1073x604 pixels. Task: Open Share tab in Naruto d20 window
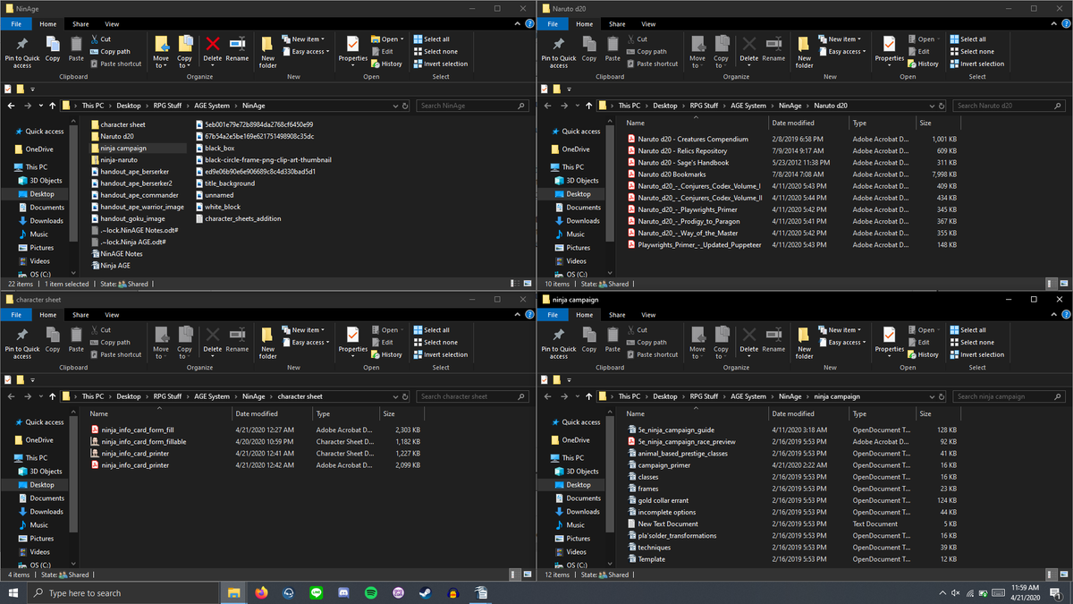[x=617, y=24]
